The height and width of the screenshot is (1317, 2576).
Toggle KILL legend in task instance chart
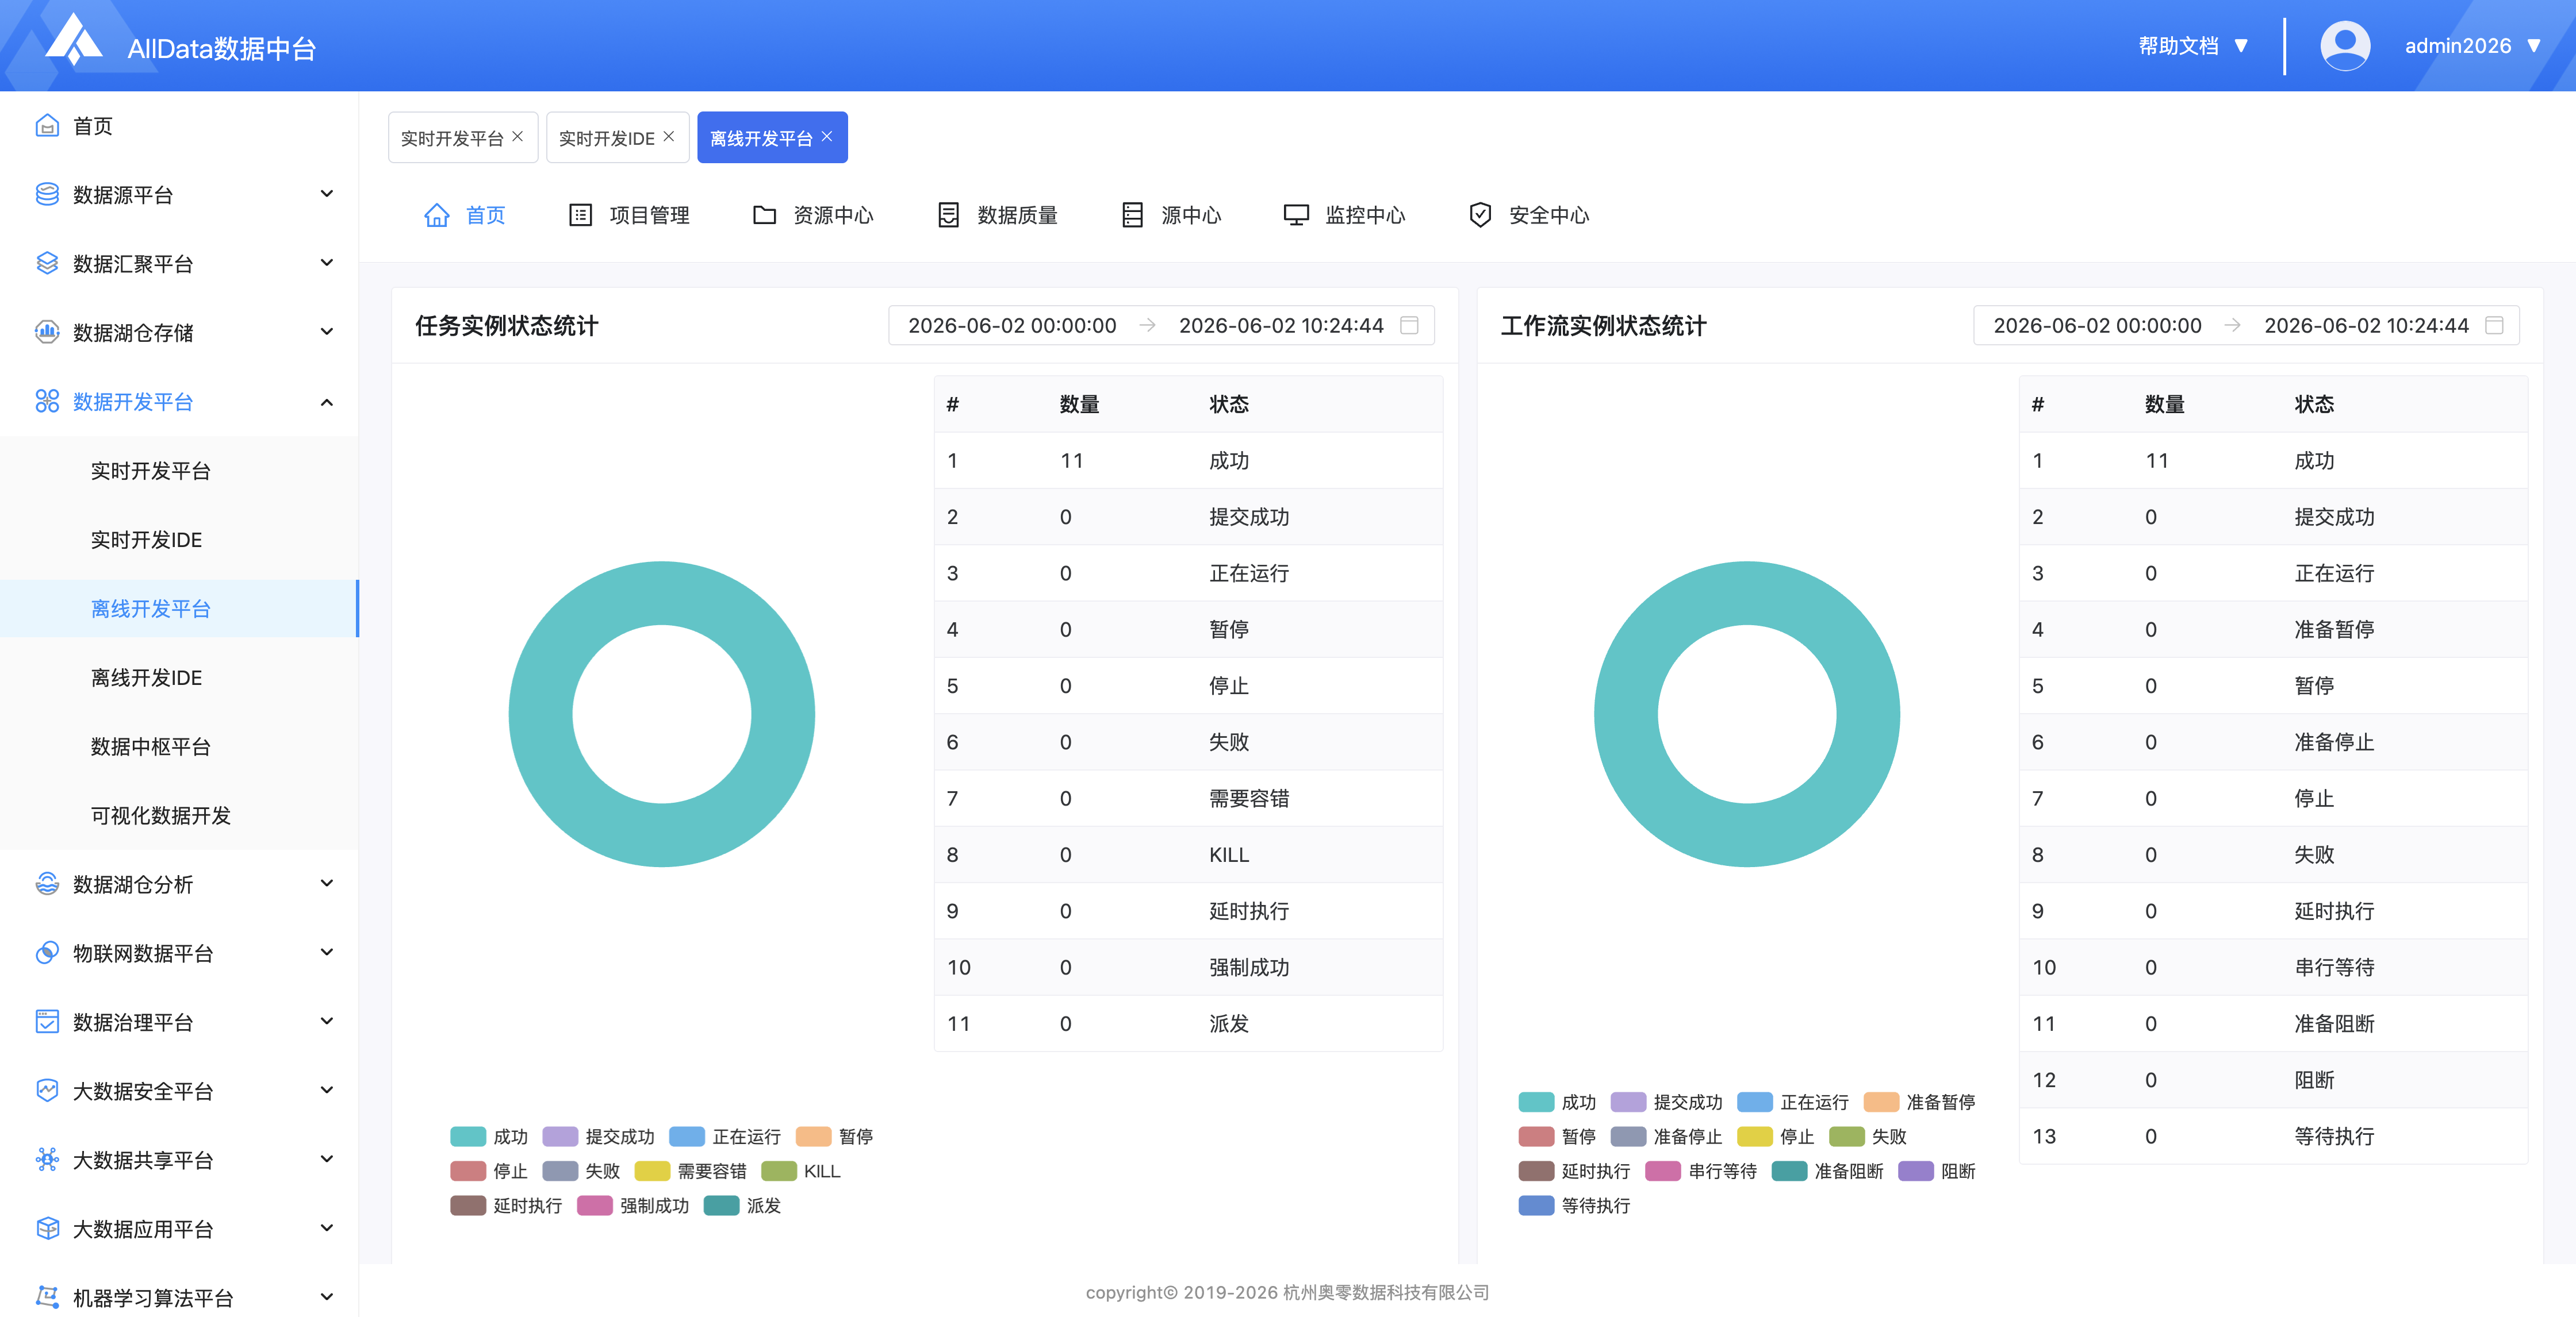[x=801, y=1171]
